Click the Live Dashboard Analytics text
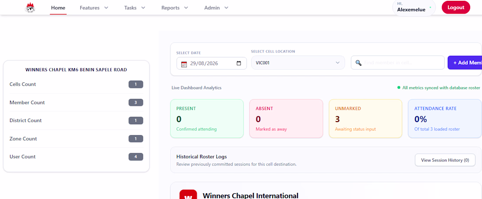 click(196, 88)
